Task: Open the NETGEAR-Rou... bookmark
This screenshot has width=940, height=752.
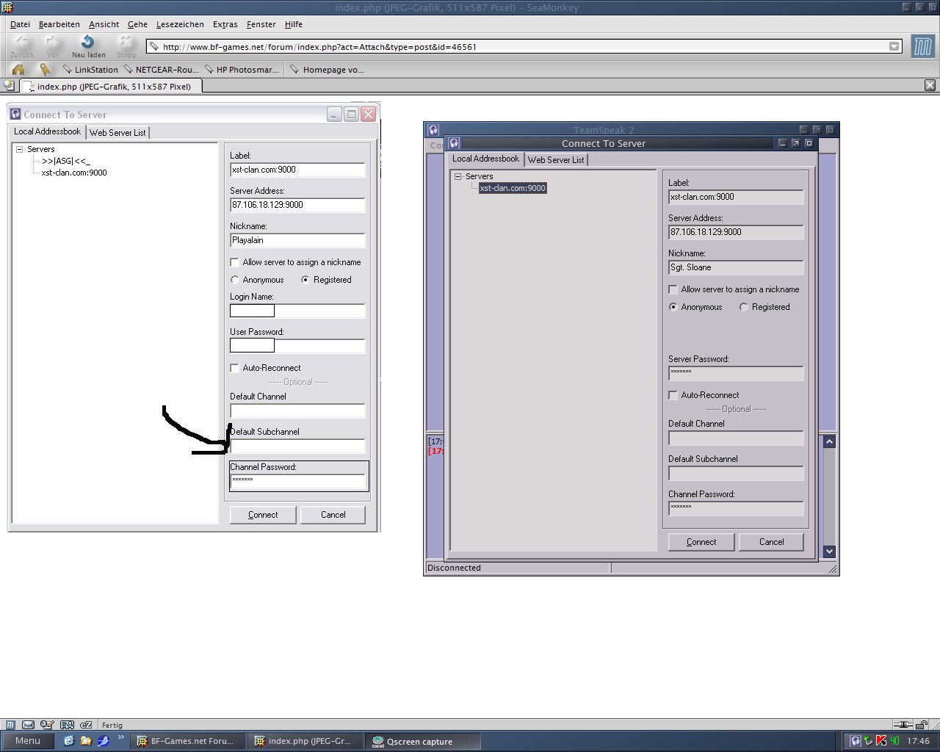Action: pyautogui.click(x=162, y=70)
